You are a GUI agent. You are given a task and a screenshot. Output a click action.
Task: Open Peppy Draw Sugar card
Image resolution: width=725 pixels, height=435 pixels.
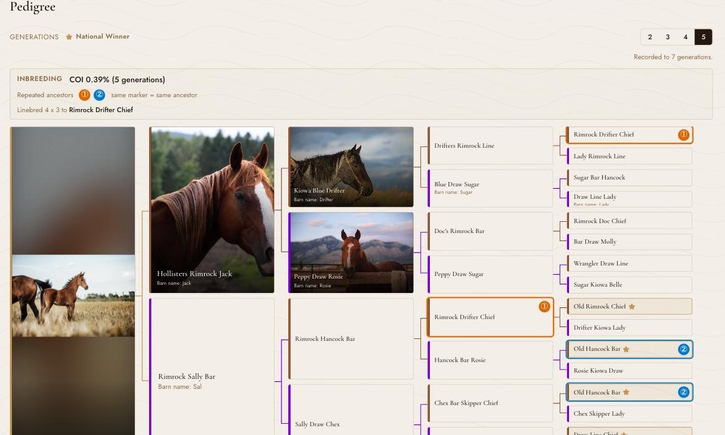(x=490, y=274)
